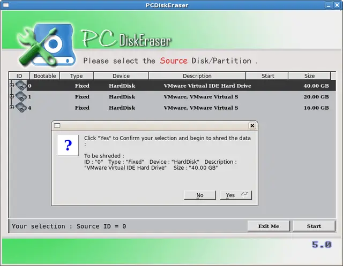Open the PCDiskEraser window menu icon

[6, 5]
